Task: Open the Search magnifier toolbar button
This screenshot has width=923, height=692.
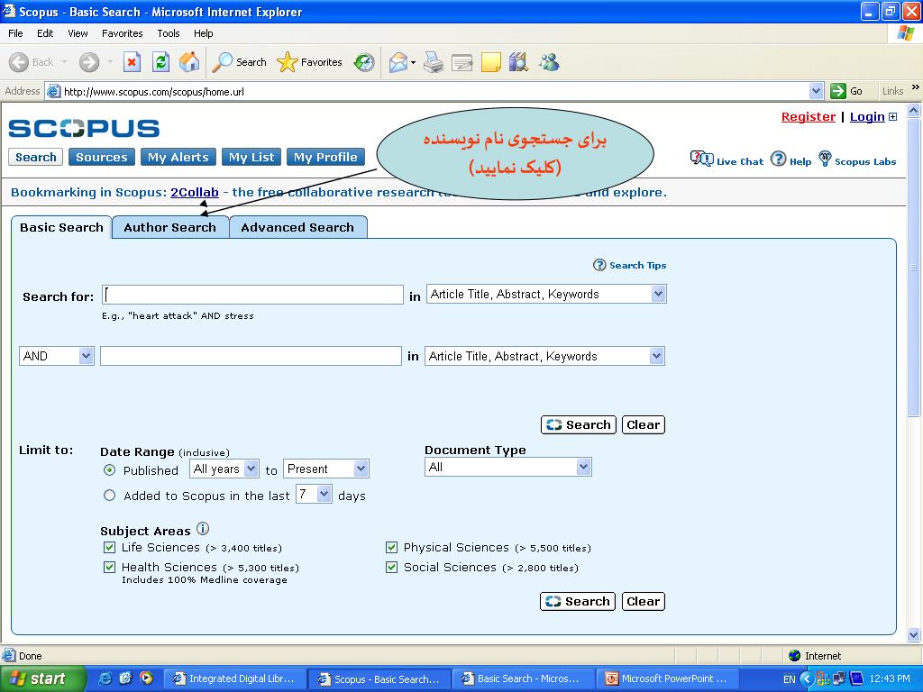Action: (239, 62)
